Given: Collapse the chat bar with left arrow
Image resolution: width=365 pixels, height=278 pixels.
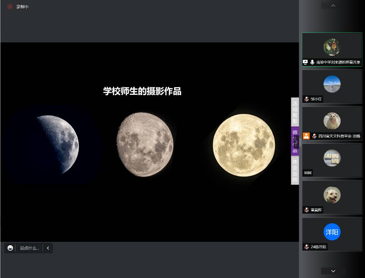Looking at the screenshot, I should (48, 248).
